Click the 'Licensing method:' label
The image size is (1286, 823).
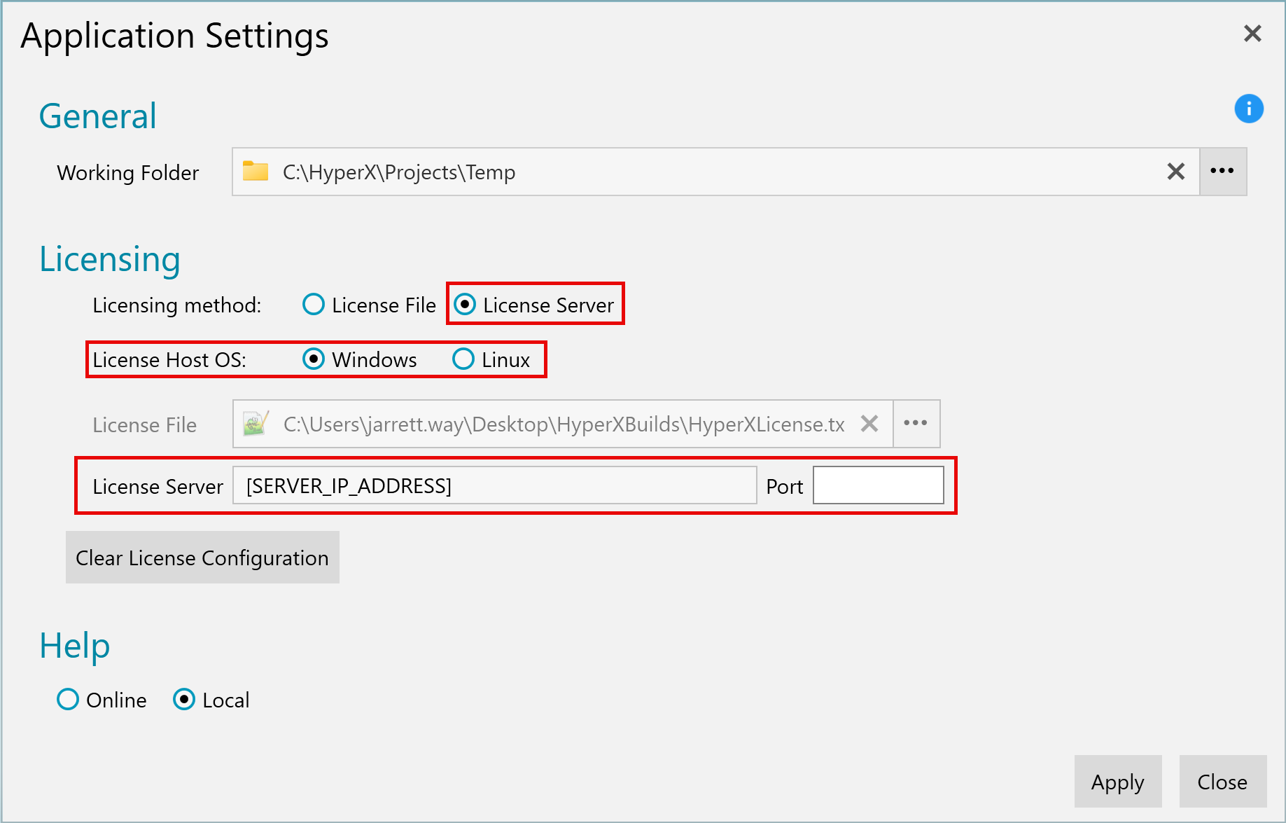pyautogui.click(x=177, y=305)
